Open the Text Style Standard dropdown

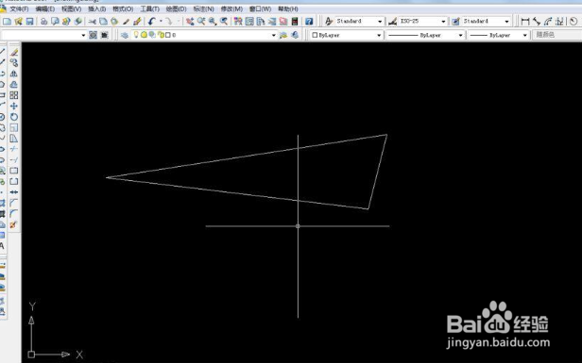point(359,22)
